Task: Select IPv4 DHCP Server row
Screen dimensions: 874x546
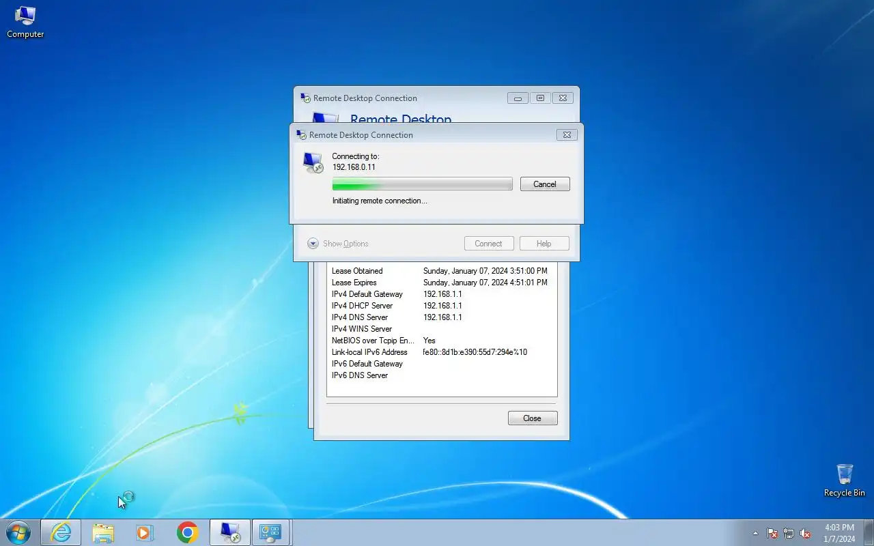Action: point(441,306)
